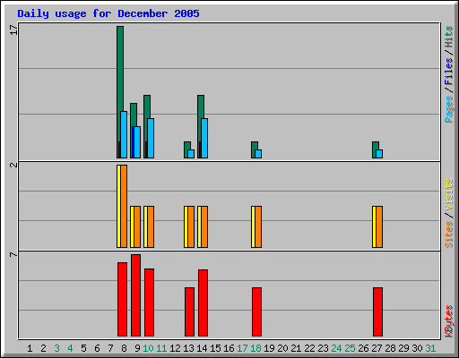
Task: Select the red KBytes bar for day 9
Action: point(135,295)
